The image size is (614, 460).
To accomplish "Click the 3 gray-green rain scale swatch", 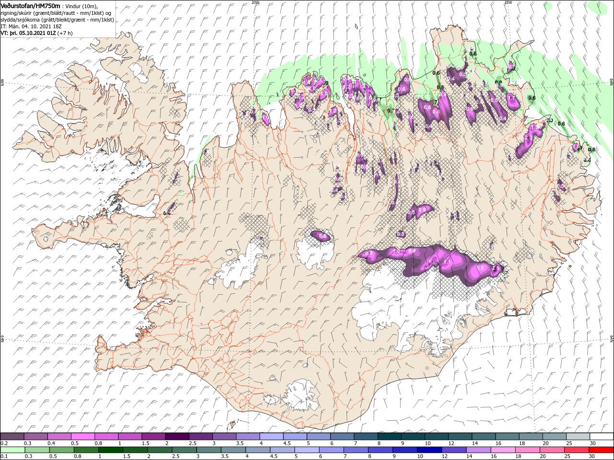I will 209,450.
